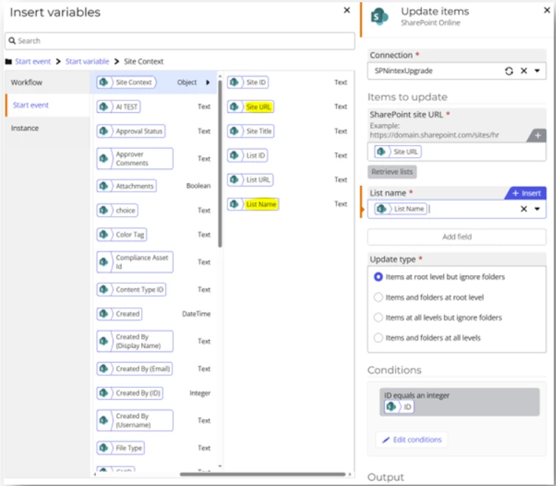Select the Site ID variable

click(248, 82)
